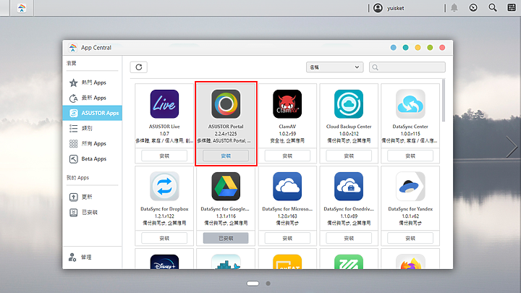521x293 pixels.
Task: Install DataSync Center
Action: [x=410, y=156]
